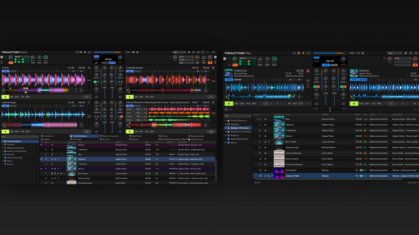This screenshot has width=419, height=235.
Task: Open the layout icon beside Mixer dropdown in Traktor Pro
Action: (189, 52)
